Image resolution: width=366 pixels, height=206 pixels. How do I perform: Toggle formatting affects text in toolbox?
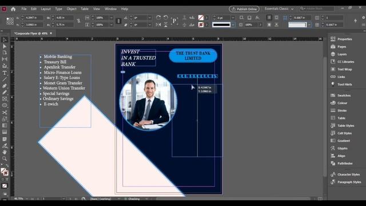click(7, 179)
